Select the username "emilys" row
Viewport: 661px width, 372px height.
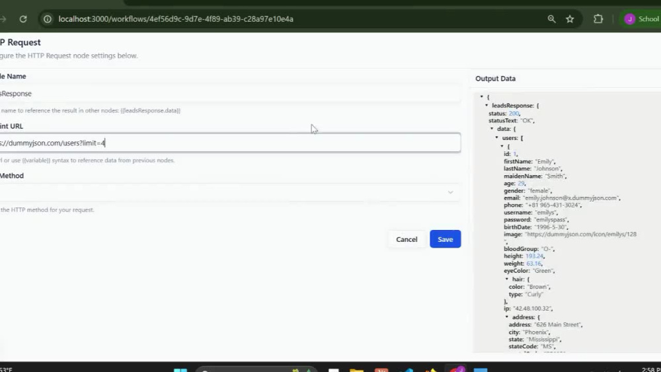[530, 212]
